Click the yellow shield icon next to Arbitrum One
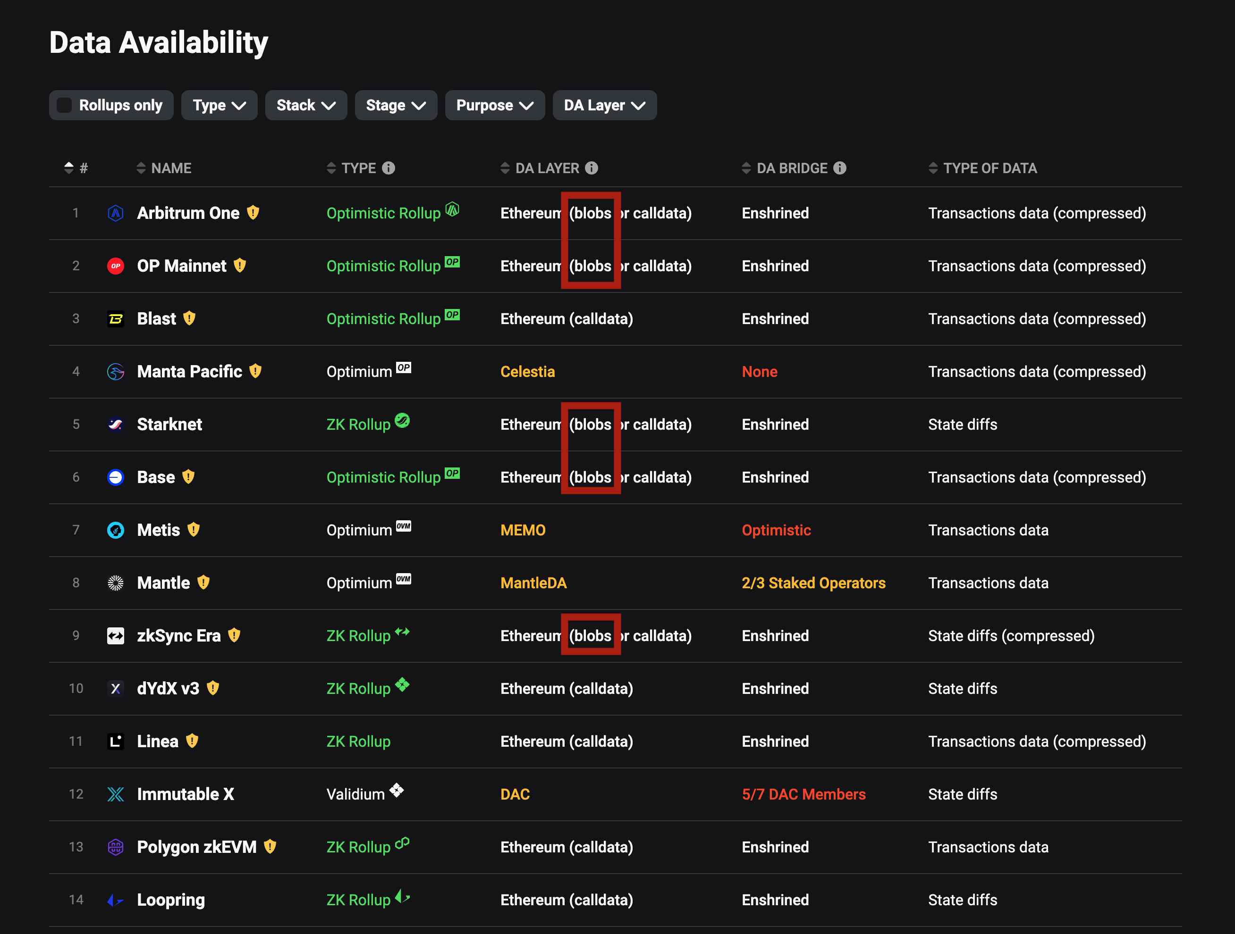This screenshot has width=1235, height=934. (x=253, y=213)
